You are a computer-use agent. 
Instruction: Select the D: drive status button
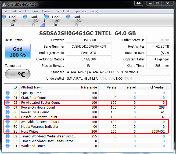click(55, 20)
